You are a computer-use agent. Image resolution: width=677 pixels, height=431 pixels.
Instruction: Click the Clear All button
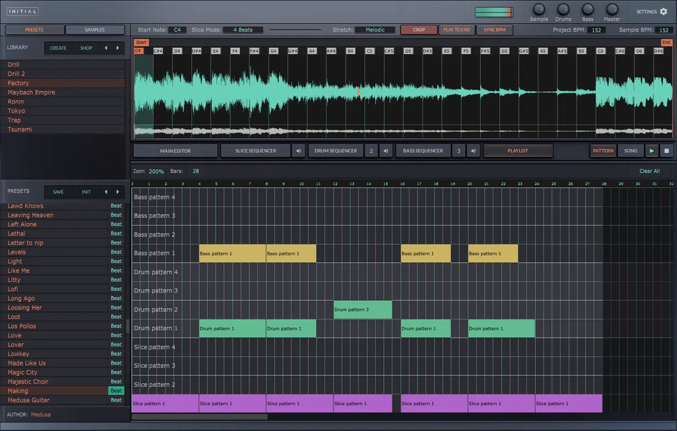coord(650,170)
